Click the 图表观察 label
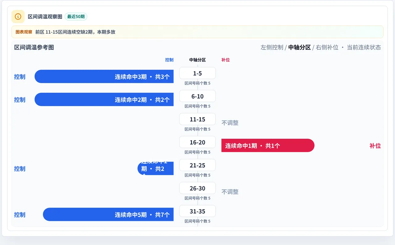Viewport: 395px width, 245px height. [24, 32]
